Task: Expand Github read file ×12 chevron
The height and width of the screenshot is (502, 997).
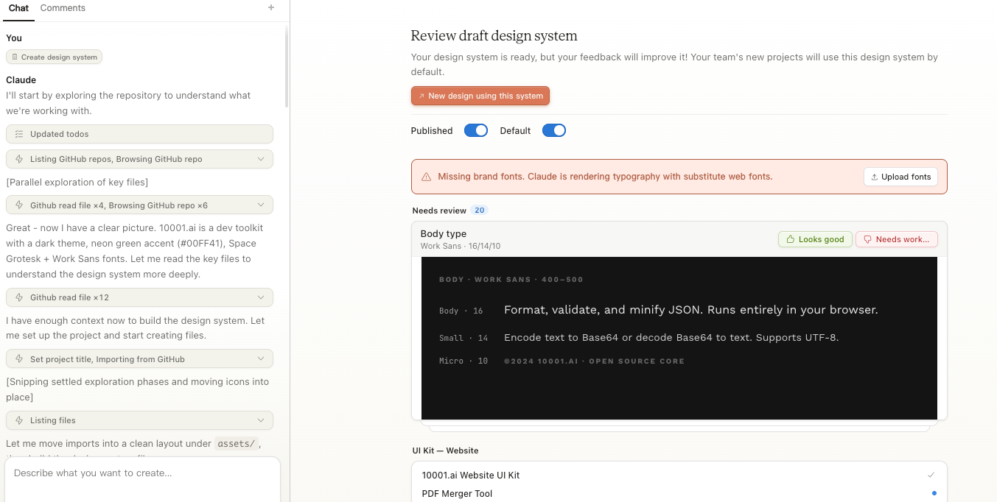Action: coord(261,297)
